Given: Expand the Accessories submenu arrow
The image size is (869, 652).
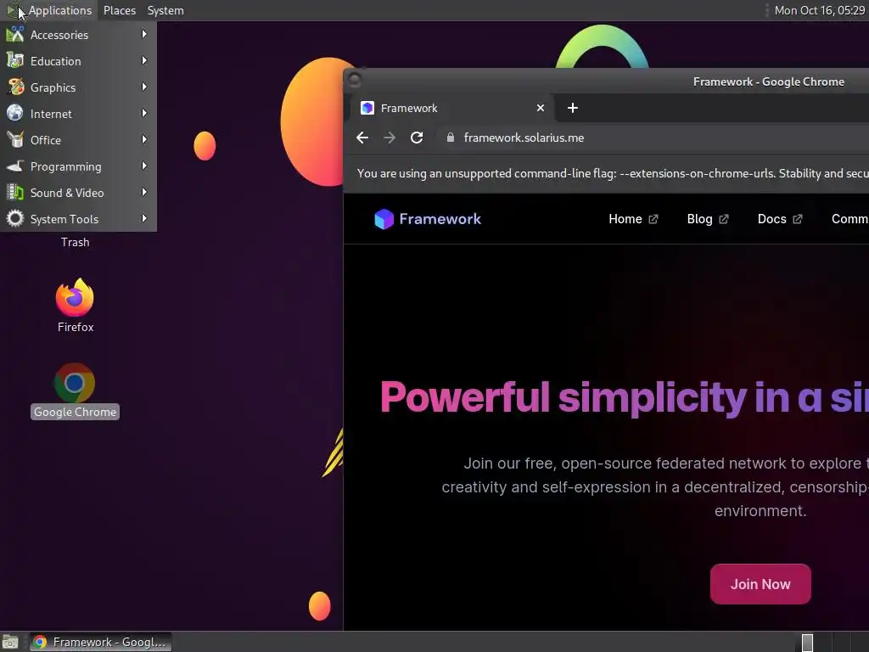Looking at the screenshot, I should [x=144, y=34].
